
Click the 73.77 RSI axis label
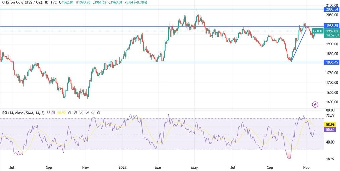[x=330, y=115]
